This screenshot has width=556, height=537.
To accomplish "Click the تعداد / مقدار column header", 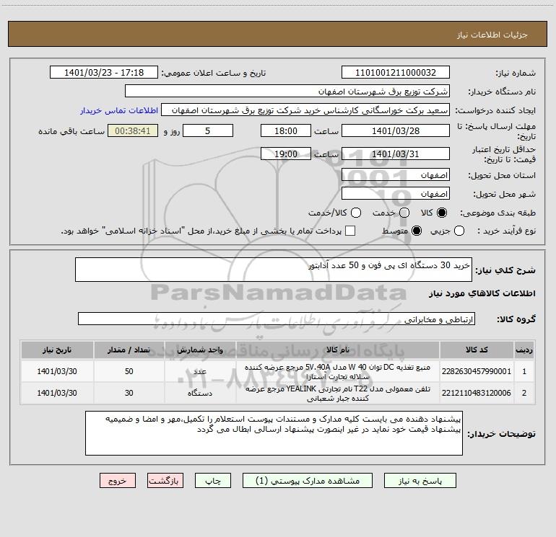I will 129,350.
